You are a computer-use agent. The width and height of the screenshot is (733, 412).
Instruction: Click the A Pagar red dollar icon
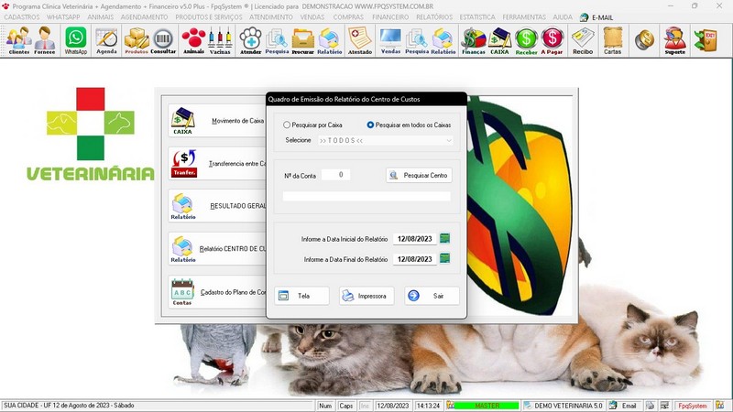click(x=552, y=40)
